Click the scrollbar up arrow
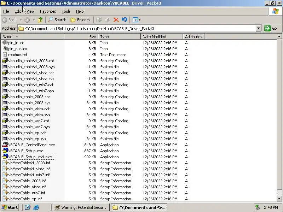 279,37
